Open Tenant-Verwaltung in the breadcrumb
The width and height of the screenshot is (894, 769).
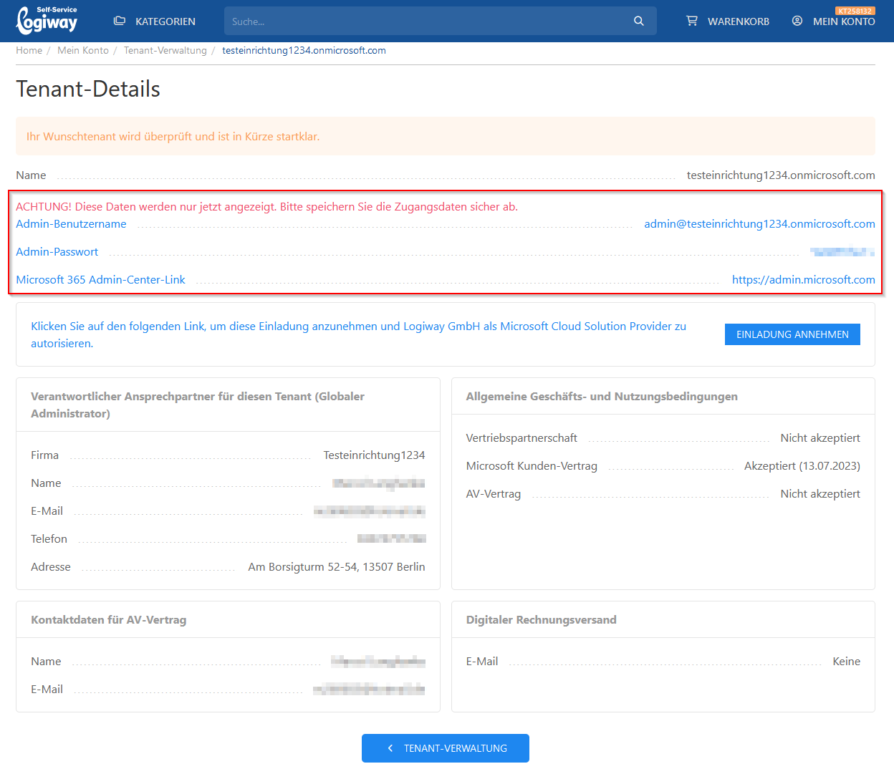165,50
